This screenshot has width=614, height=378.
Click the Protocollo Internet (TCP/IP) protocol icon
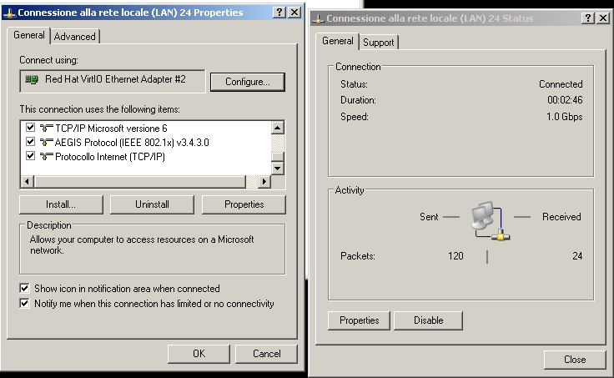tap(46, 156)
